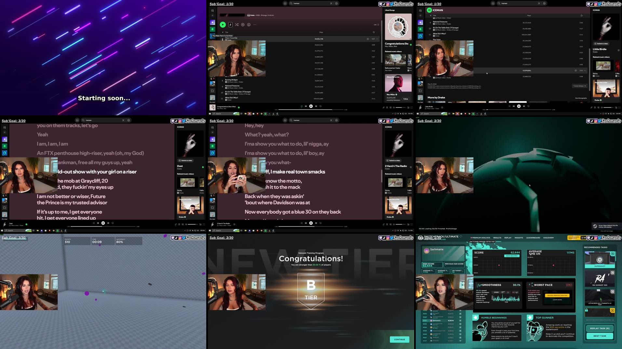
Task: Collapse Your Library icon in the Dust frame
Action: [5, 127]
